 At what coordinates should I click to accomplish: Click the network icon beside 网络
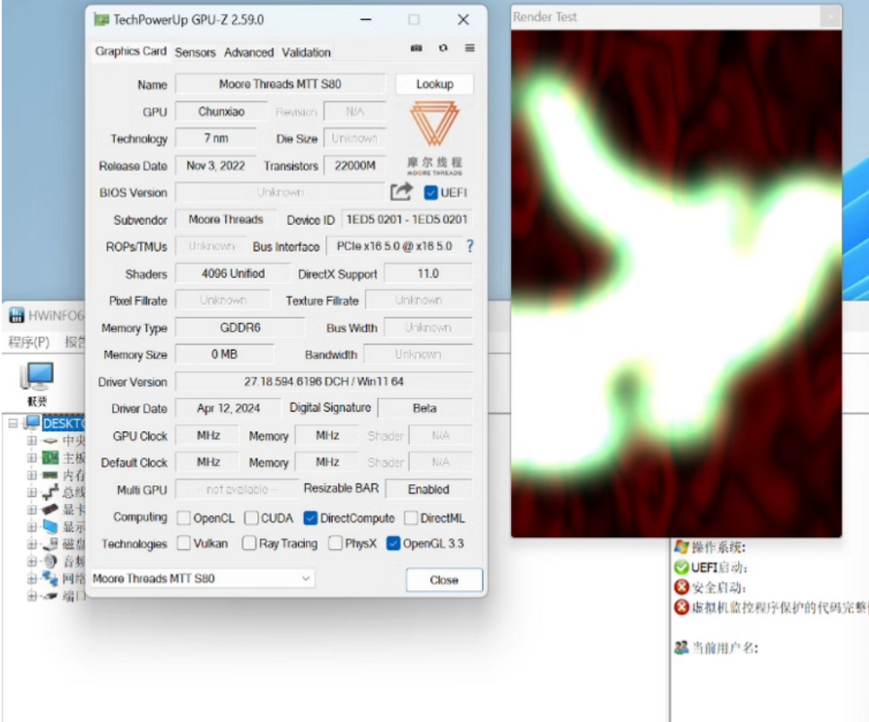(x=50, y=579)
